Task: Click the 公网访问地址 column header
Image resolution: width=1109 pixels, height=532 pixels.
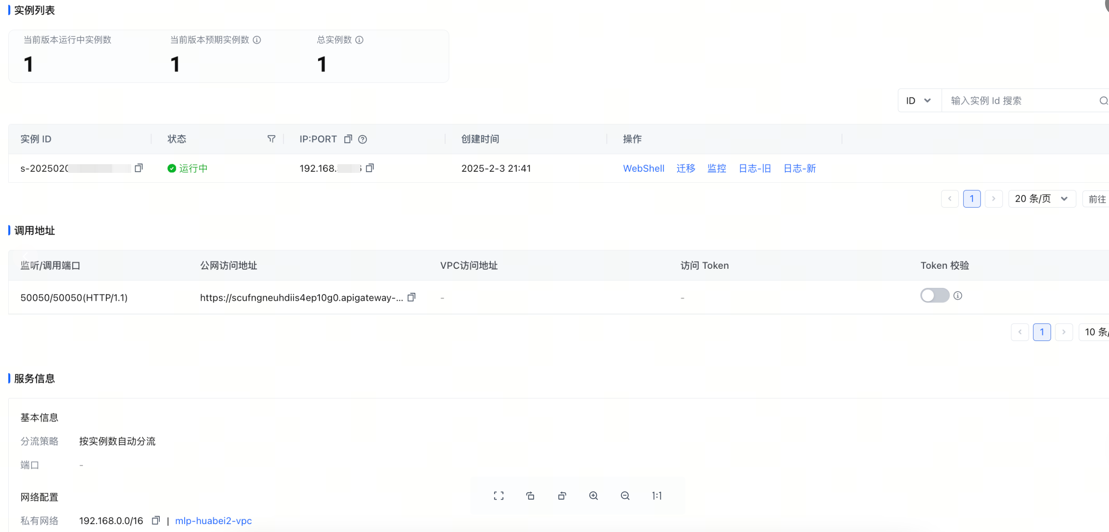Action: click(x=228, y=266)
